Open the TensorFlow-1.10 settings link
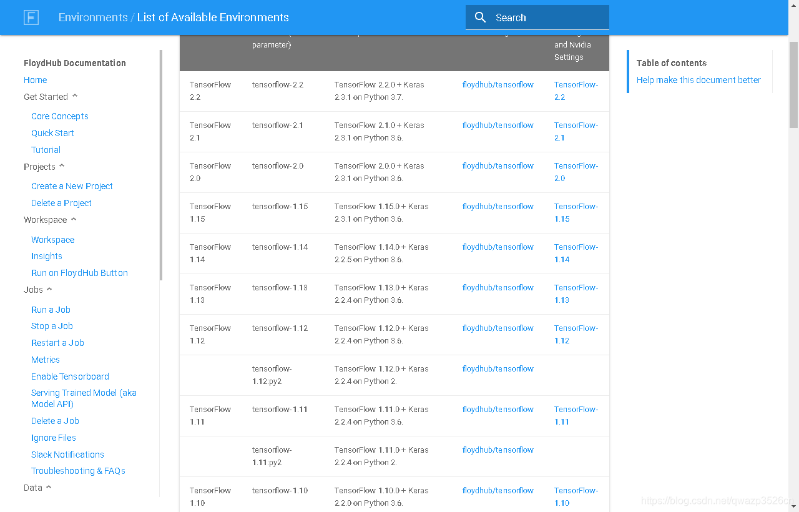Image resolution: width=799 pixels, height=512 pixels. tap(576, 496)
